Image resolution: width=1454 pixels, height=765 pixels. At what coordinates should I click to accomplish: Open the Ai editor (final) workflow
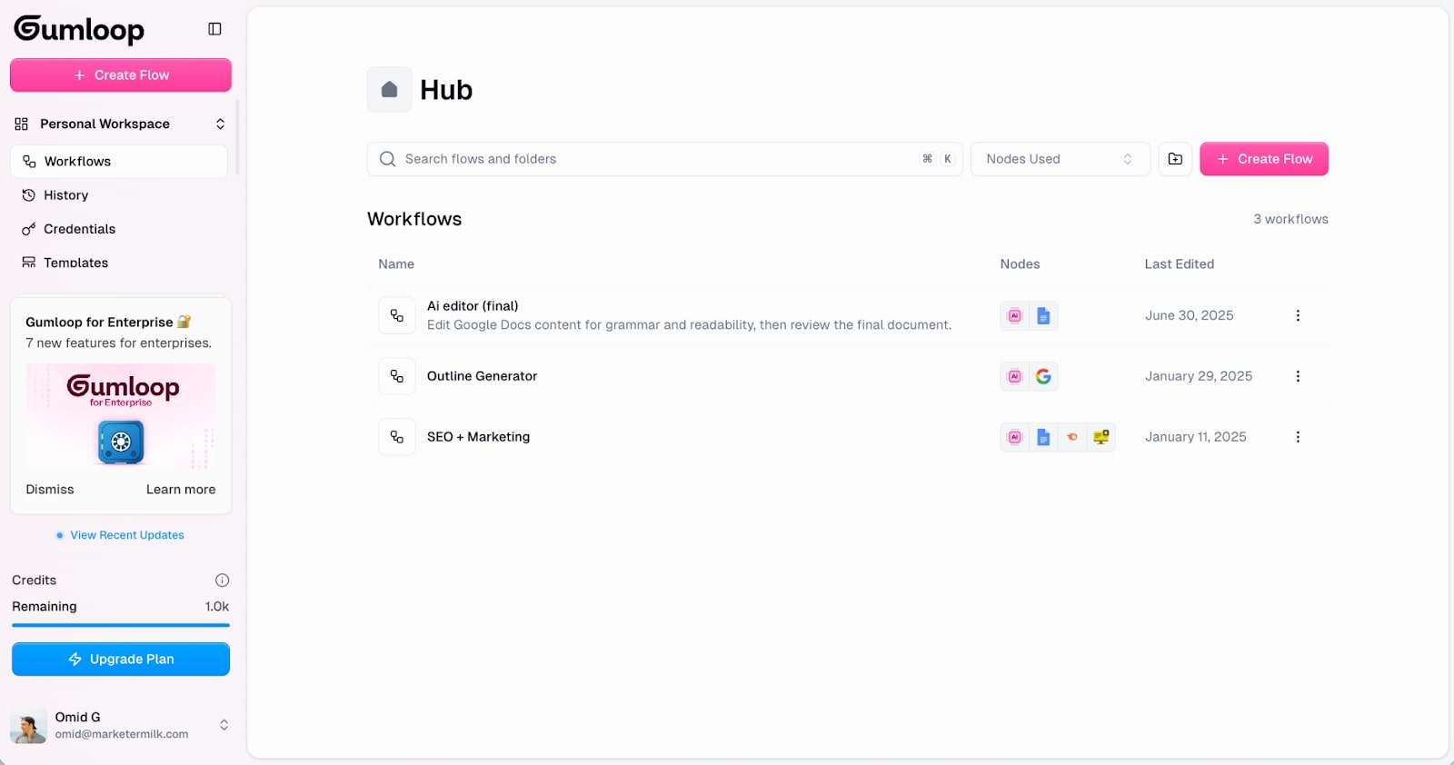point(473,306)
